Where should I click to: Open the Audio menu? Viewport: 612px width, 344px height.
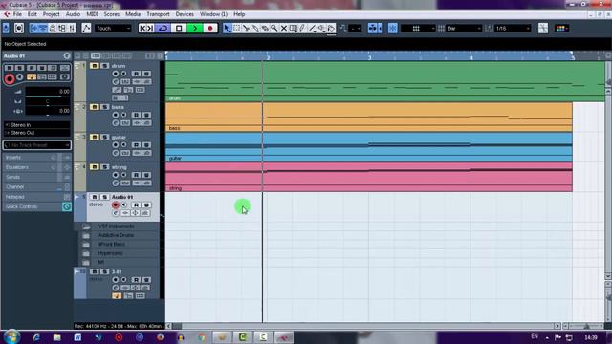[x=73, y=14]
